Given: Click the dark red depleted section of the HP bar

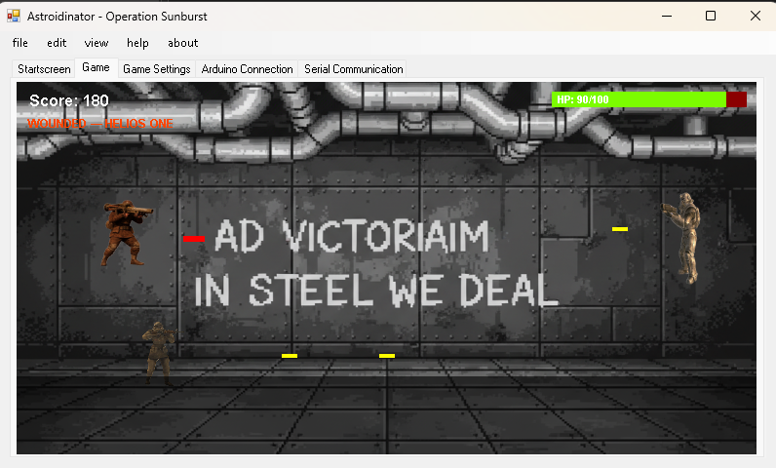Looking at the screenshot, I should coord(736,99).
